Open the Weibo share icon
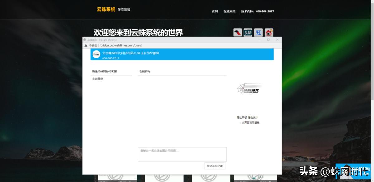 (x=269, y=32)
